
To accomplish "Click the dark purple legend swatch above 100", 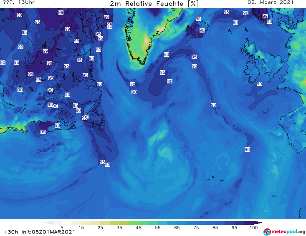I will pyautogui.click(x=249, y=223).
